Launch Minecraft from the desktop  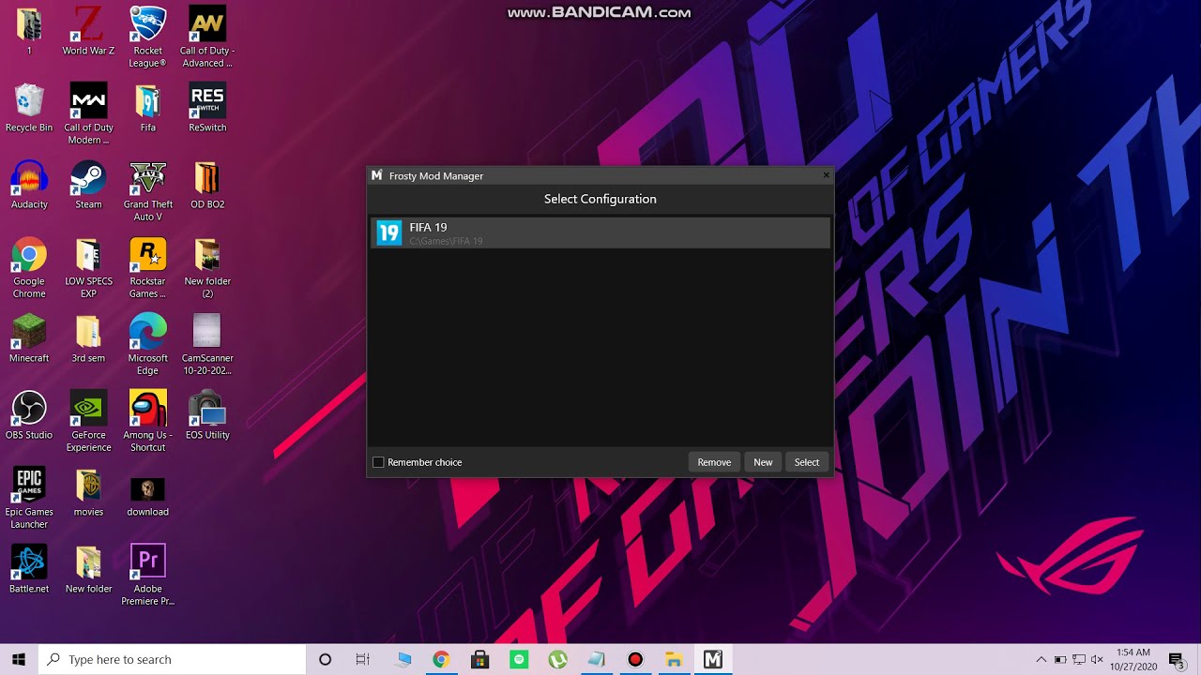pyautogui.click(x=29, y=339)
